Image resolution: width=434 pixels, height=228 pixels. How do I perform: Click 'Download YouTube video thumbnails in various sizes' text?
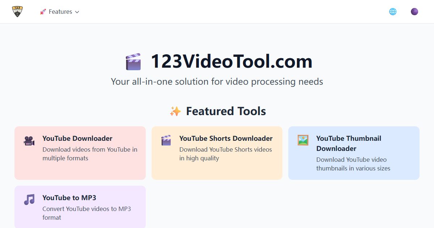[353, 164]
